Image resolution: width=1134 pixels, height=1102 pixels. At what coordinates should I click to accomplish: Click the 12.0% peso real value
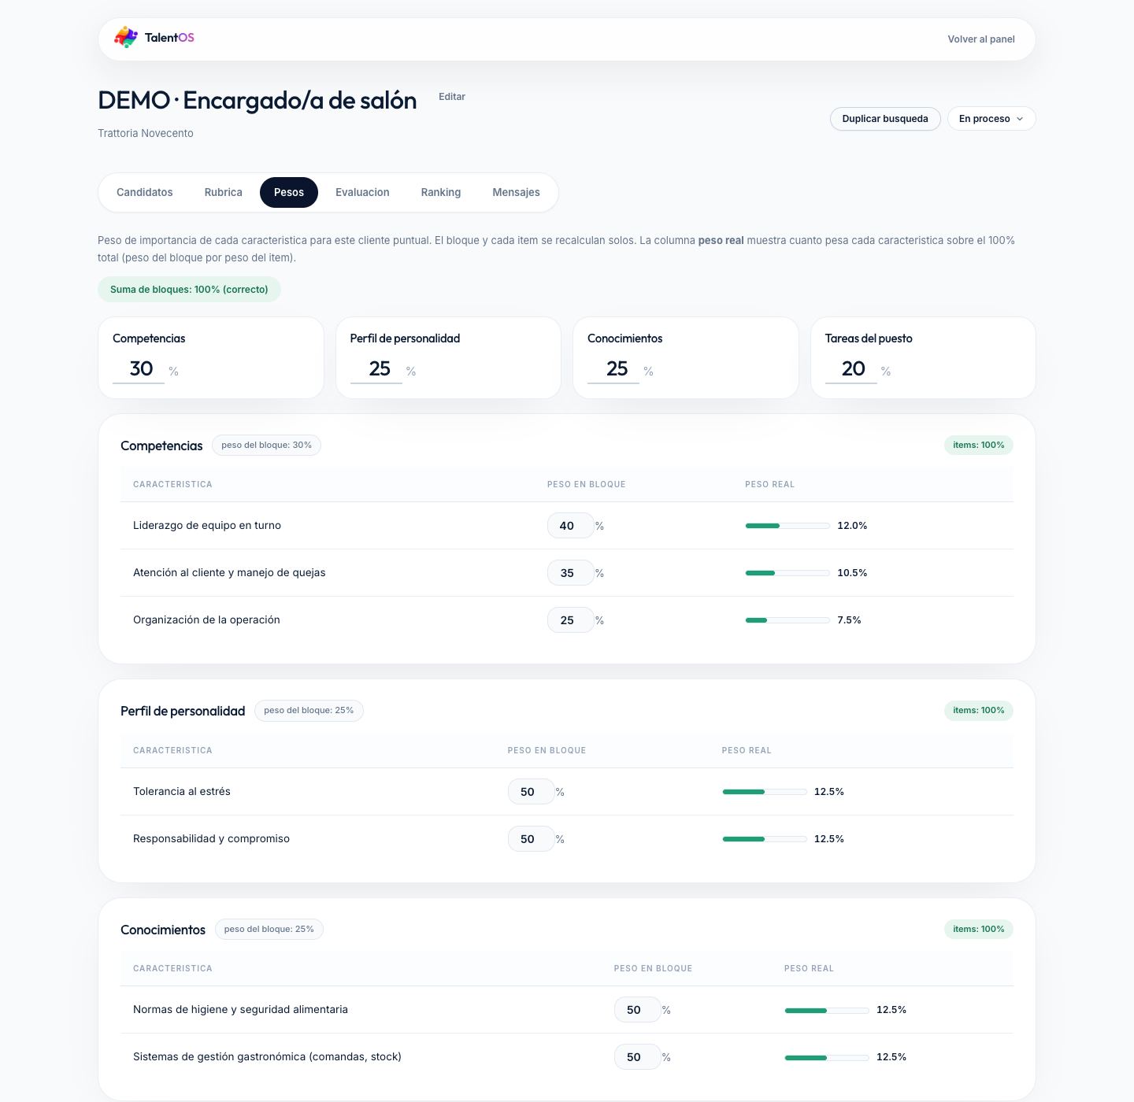(852, 526)
